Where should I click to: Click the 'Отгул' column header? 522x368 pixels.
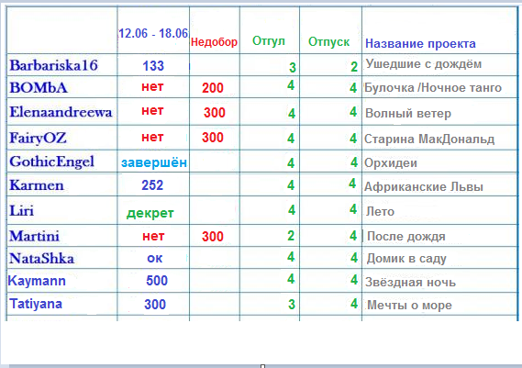tap(269, 41)
